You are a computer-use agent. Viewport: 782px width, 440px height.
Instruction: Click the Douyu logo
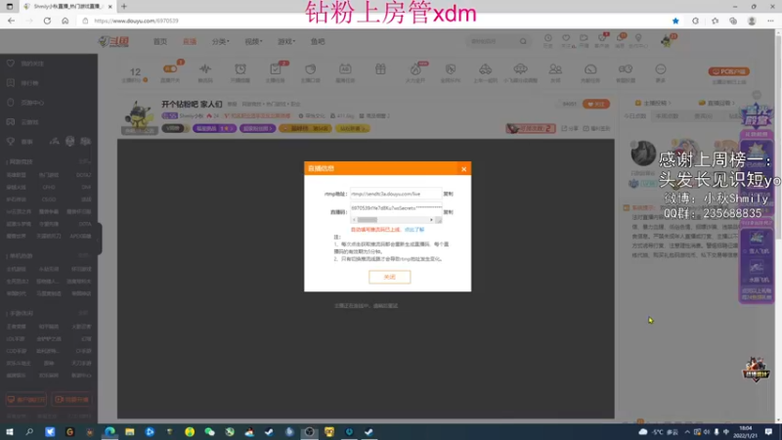click(113, 41)
